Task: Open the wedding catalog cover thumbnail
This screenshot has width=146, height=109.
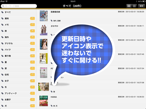Action: tap(44, 58)
